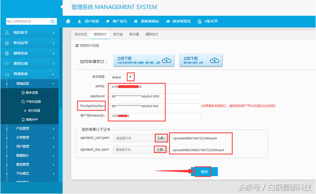Expand 微网系统 using its chevron
Screen dimensions: 316x194
tap(53, 54)
